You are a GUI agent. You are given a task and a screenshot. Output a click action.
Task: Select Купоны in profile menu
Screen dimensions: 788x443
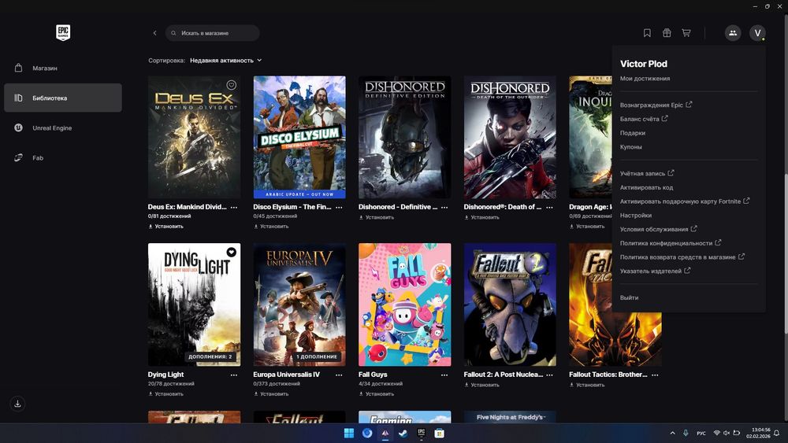point(630,147)
